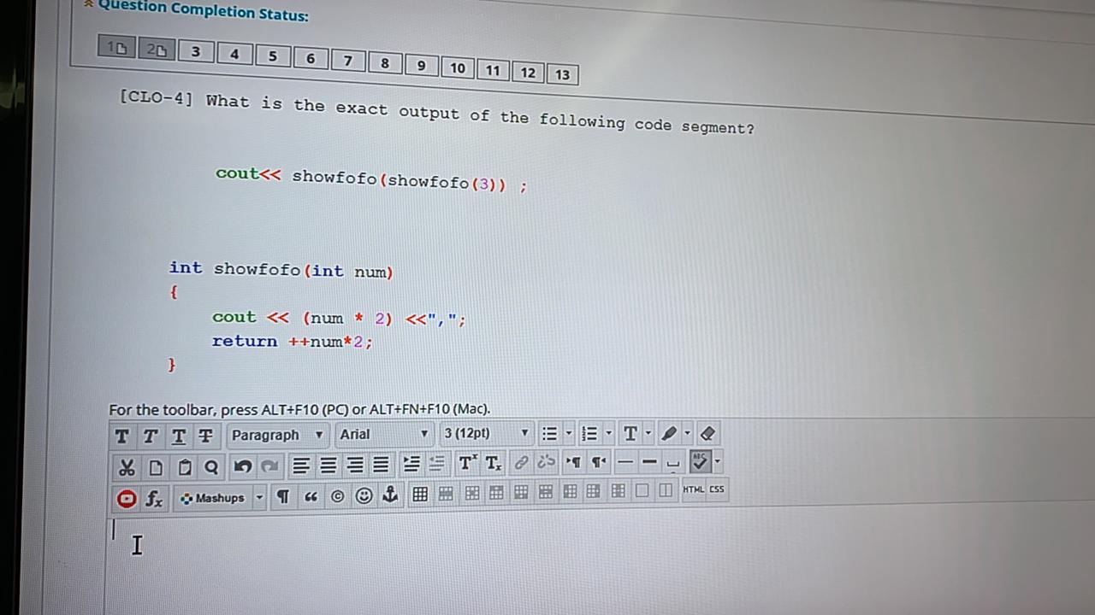The width and height of the screenshot is (1095, 615).
Task: Run the spell checker
Action: pyautogui.click(x=700, y=462)
